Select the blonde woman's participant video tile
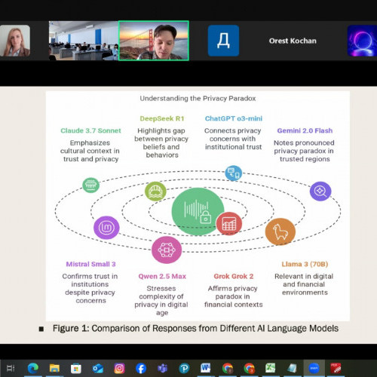Screen dimensions: 377x377 [15, 41]
